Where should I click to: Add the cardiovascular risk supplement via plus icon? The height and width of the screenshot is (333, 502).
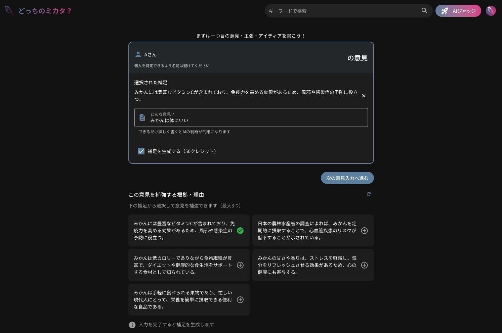tap(364, 231)
